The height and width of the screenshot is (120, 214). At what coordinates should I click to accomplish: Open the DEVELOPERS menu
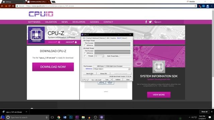[79, 22]
